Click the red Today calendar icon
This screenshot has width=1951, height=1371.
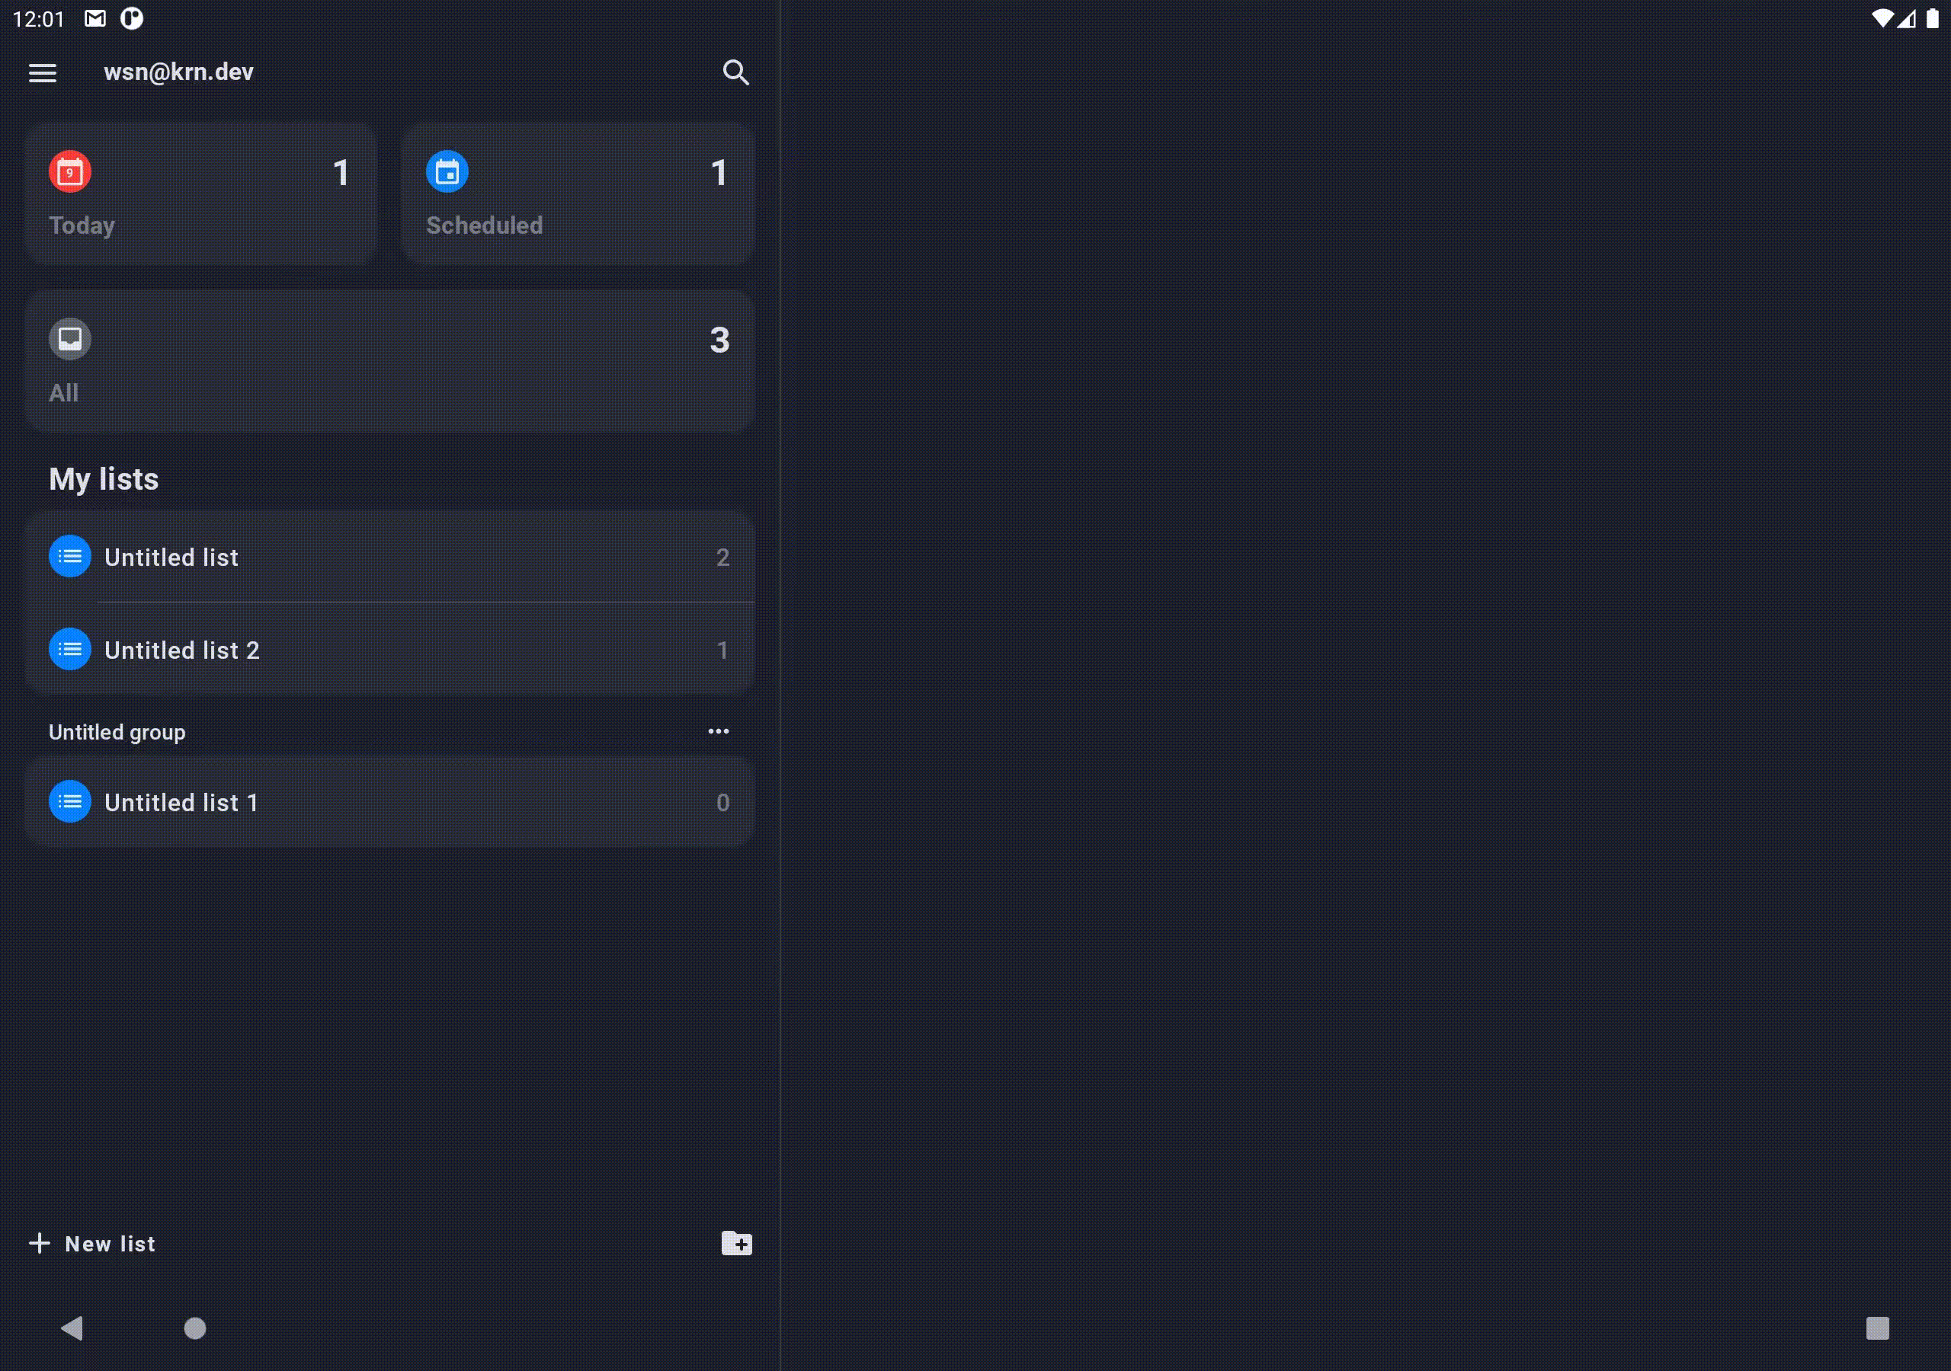(x=69, y=172)
